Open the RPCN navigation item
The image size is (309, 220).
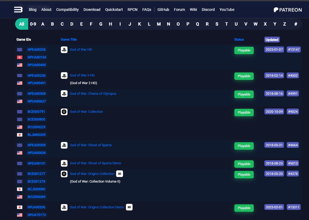tap(132, 10)
